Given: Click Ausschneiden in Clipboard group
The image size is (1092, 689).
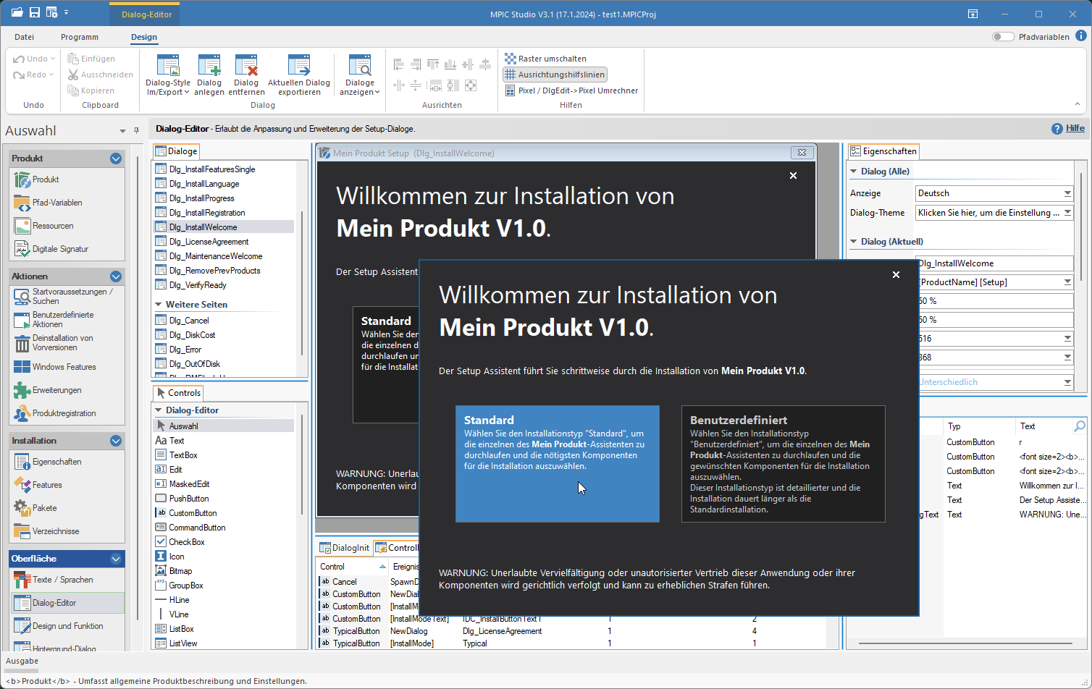Looking at the screenshot, I should [101, 75].
